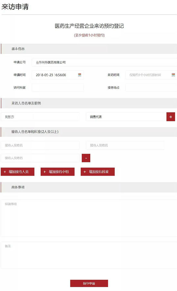Remove reception person with red minus button
The image size is (177, 291).
(86, 158)
